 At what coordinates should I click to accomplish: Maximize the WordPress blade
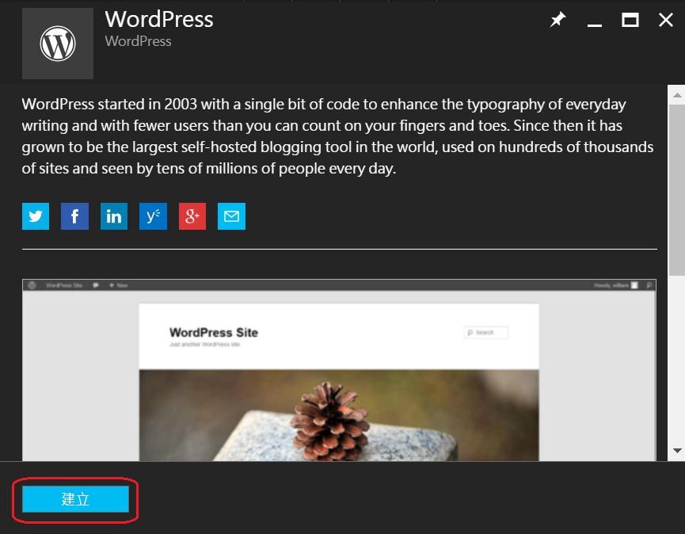tap(630, 20)
